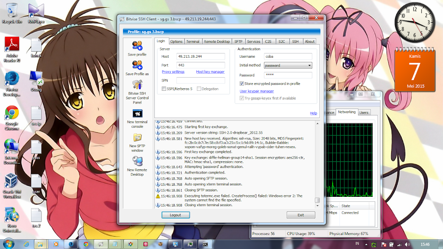Select Google Chrome desktop shortcut
The height and width of the screenshot is (249, 443).
pos(12,118)
